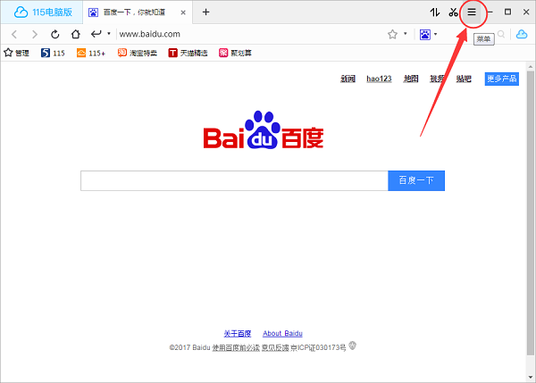This screenshot has width=536, height=383.
Task: Click the Baidu paw search engine icon
Action: pos(425,34)
